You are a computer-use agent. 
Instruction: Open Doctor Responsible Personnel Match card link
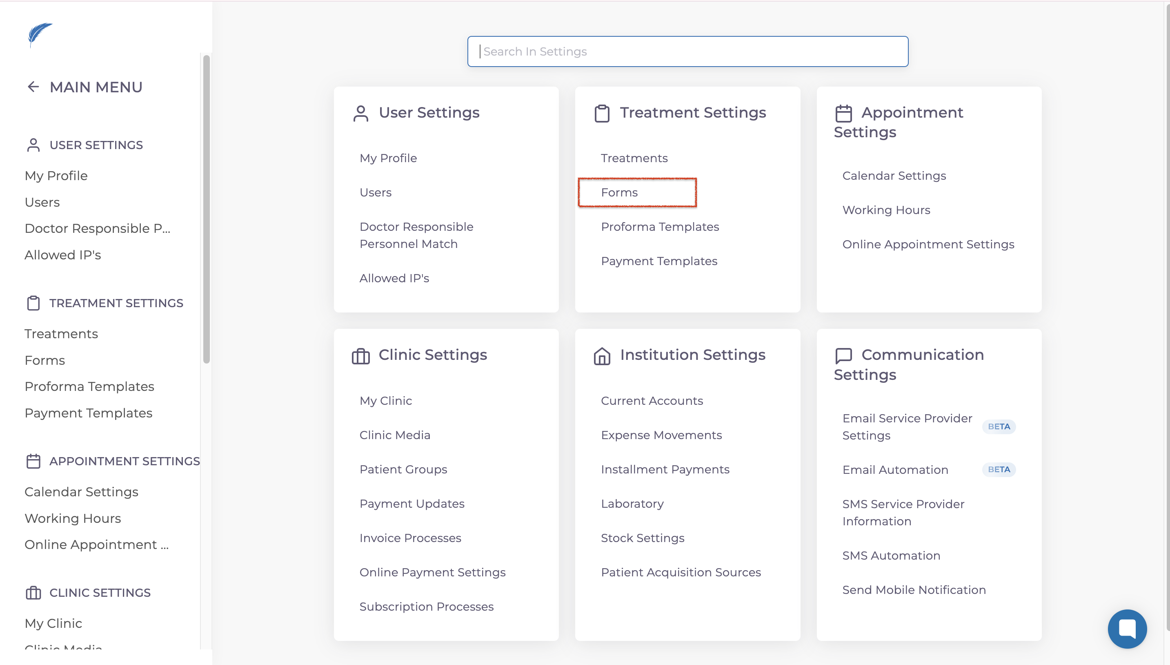[x=416, y=235]
